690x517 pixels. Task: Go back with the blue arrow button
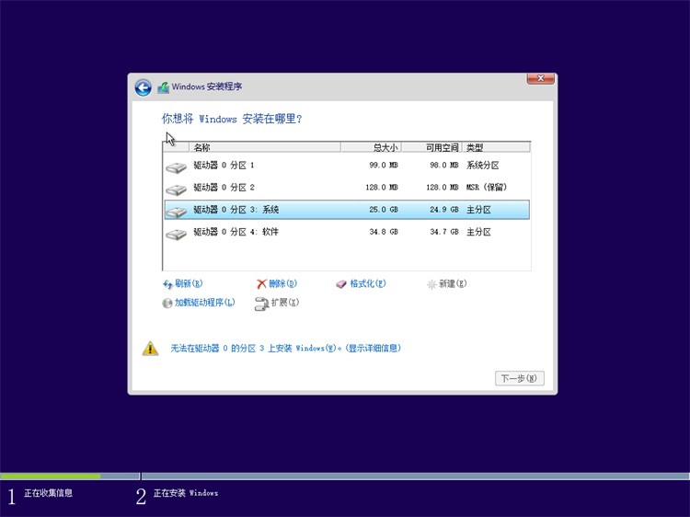143,87
